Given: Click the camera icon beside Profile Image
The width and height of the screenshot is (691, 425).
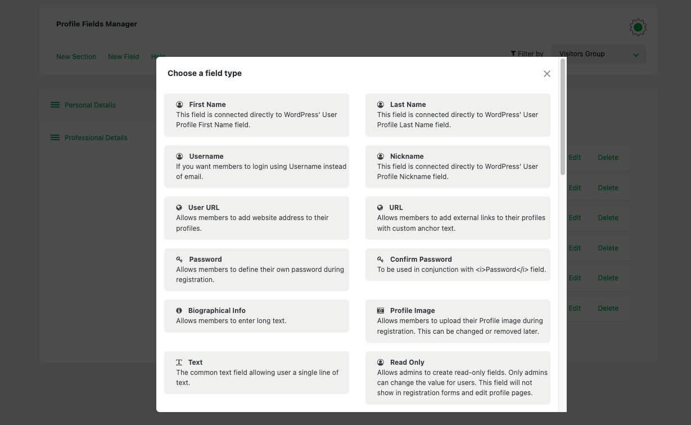Looking at the screenshot, I should 381,311.
